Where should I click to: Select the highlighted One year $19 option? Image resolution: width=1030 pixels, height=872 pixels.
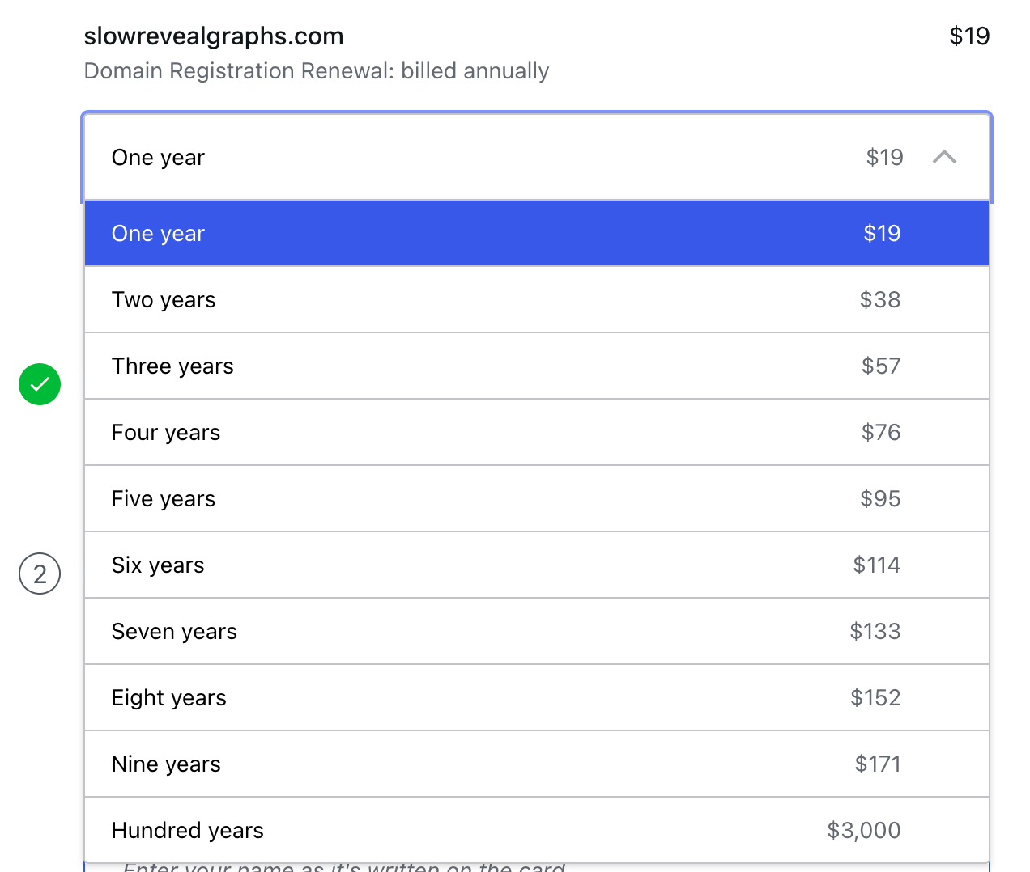536,234
